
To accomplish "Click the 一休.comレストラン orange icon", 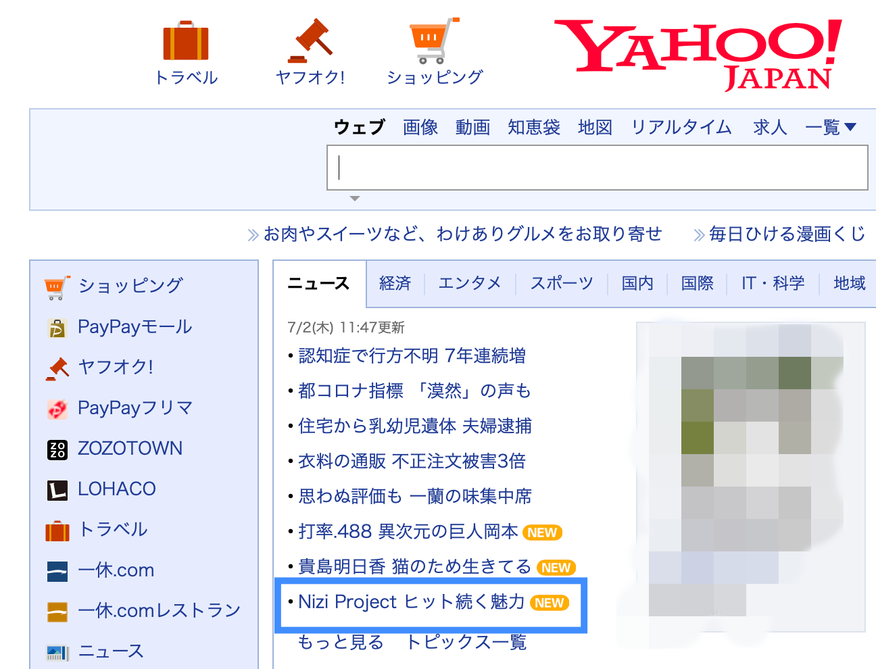I will click(x=57, y=612).
